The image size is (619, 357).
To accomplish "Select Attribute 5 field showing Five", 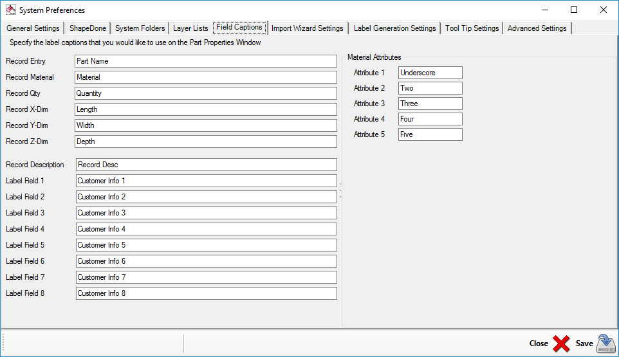I will pyautogui.click(x=430, y=134).
